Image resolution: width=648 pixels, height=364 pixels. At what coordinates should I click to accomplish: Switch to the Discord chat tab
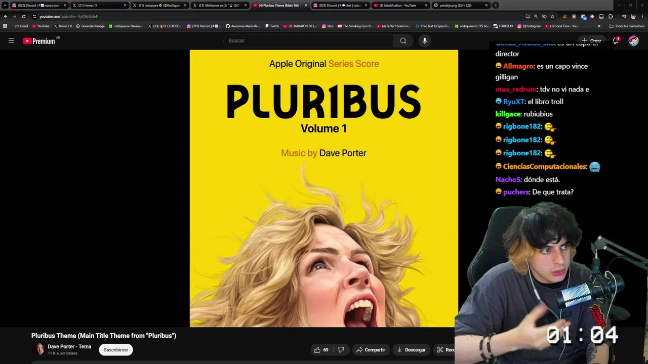coord(340,5)
